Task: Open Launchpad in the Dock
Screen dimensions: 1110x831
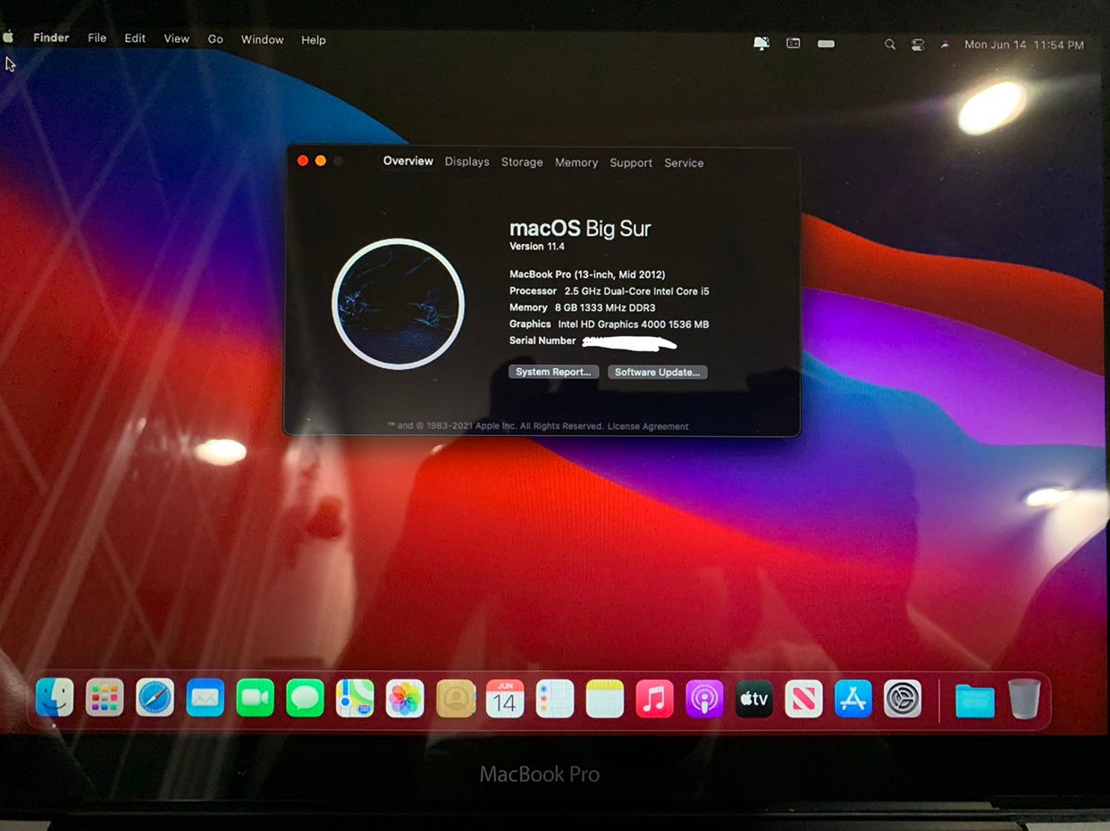Action: pyautogui.click(x=105, y=698)
